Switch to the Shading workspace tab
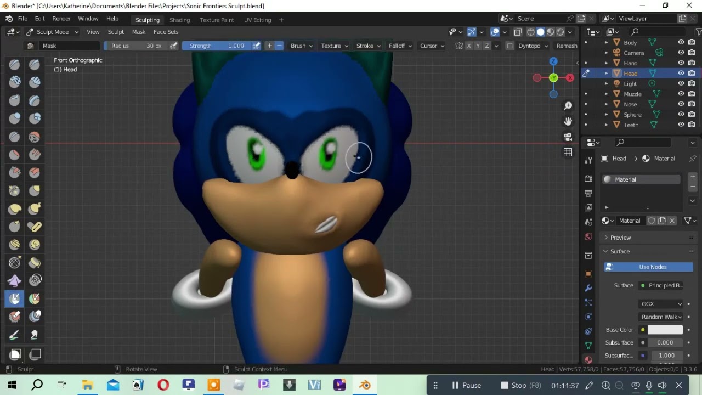702x395 pixels. pos(179,20)
